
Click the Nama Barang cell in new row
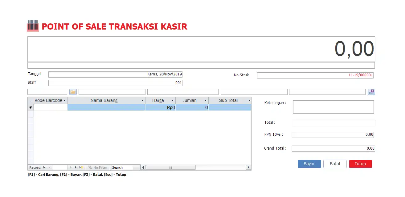point(106,107)
